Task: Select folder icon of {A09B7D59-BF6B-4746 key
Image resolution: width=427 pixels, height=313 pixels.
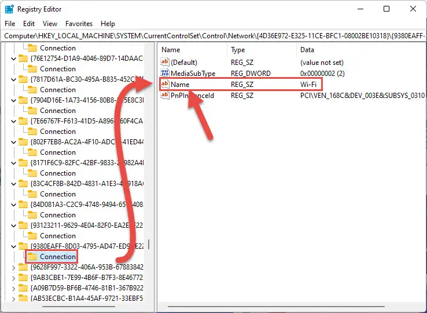Action: pyautogui.click(x=23, y=288)
